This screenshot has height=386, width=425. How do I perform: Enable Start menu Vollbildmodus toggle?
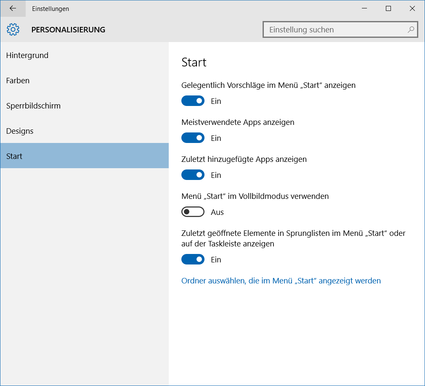(x=193, y=212)
